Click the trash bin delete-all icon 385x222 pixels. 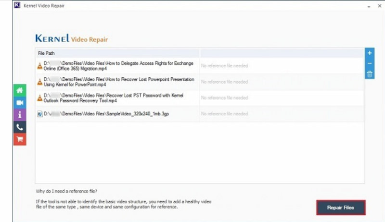(x=370, y=74)
